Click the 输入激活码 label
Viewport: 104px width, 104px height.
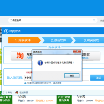(15, 78)
